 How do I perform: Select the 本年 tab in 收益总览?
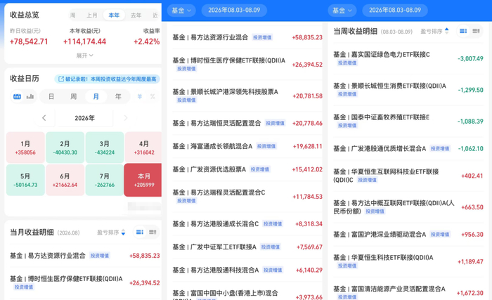pos(114,15)
